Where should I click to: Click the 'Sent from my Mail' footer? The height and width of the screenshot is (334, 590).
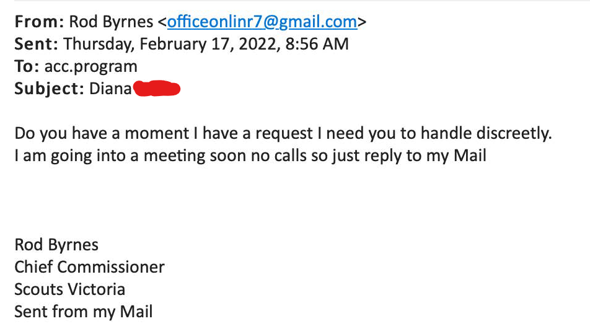coord(84,312)
